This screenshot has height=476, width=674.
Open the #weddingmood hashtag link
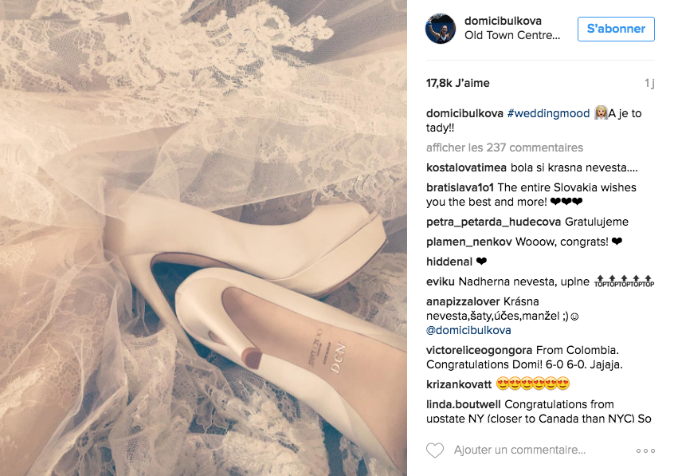548,113
